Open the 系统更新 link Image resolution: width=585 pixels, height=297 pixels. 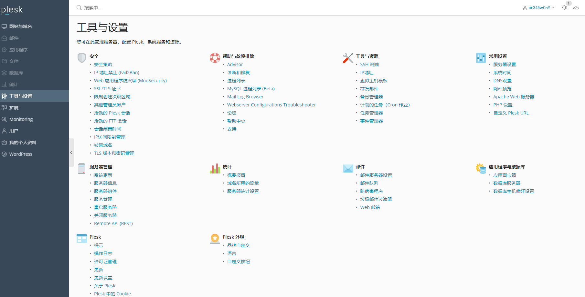[103, 175]
